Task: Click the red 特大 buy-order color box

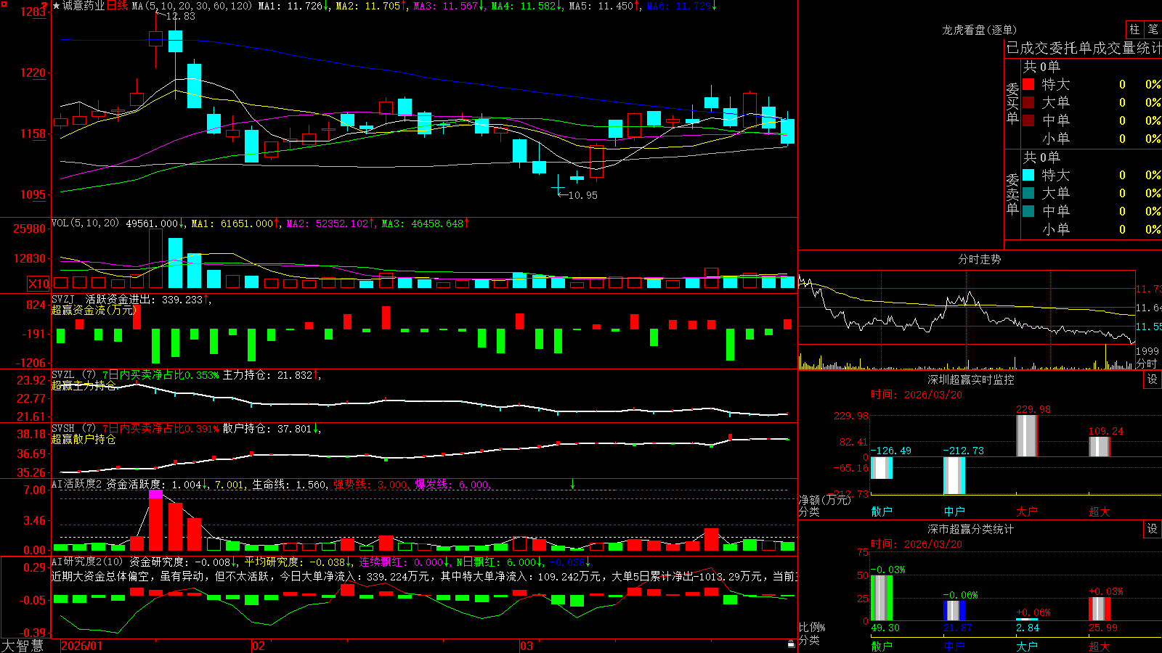Action: pyautogui.click(x=1028, y=84)
